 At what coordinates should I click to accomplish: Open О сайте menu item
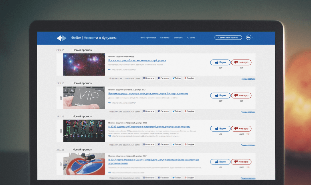(191, 38)
